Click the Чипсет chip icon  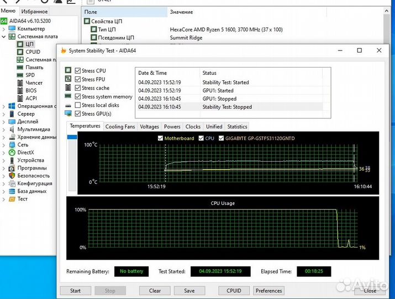point(20,83)
